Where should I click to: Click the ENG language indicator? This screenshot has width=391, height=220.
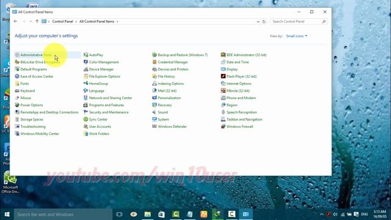pyautogui.click(x=365, y=215)
